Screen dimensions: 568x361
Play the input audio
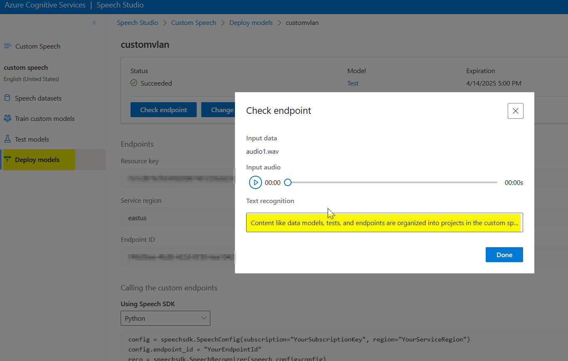click(x=255, y=182)
